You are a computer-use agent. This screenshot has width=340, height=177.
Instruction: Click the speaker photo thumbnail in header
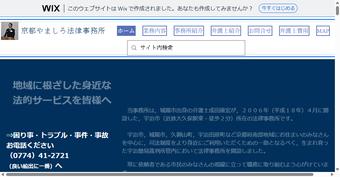click(10, 31)
